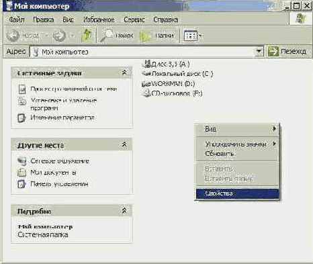The image size is (313, 264).
Task: Click the computer icon in address bar
Action: [x=36, y=52]
